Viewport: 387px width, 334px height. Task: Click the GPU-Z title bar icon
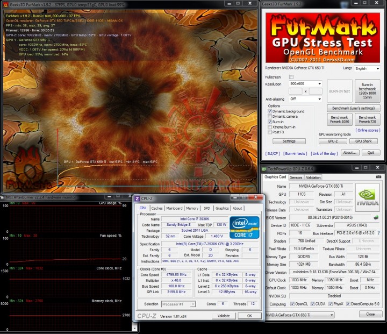264,169
